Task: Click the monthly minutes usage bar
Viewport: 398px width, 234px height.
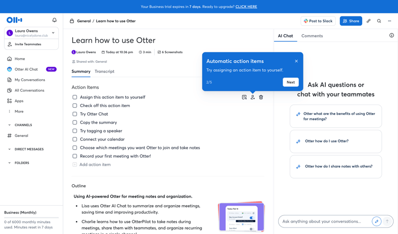Action: pyautogui.click(x=31, y=218)
